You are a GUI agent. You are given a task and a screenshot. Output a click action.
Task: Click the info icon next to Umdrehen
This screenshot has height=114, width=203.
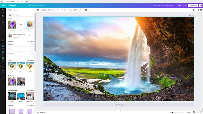[x=70, y=10]
